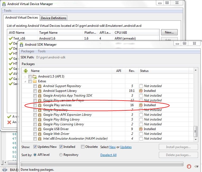202x172 pixels.
Task: Switch to Android Virtual Devices tab
Action: tap(21, 18)
